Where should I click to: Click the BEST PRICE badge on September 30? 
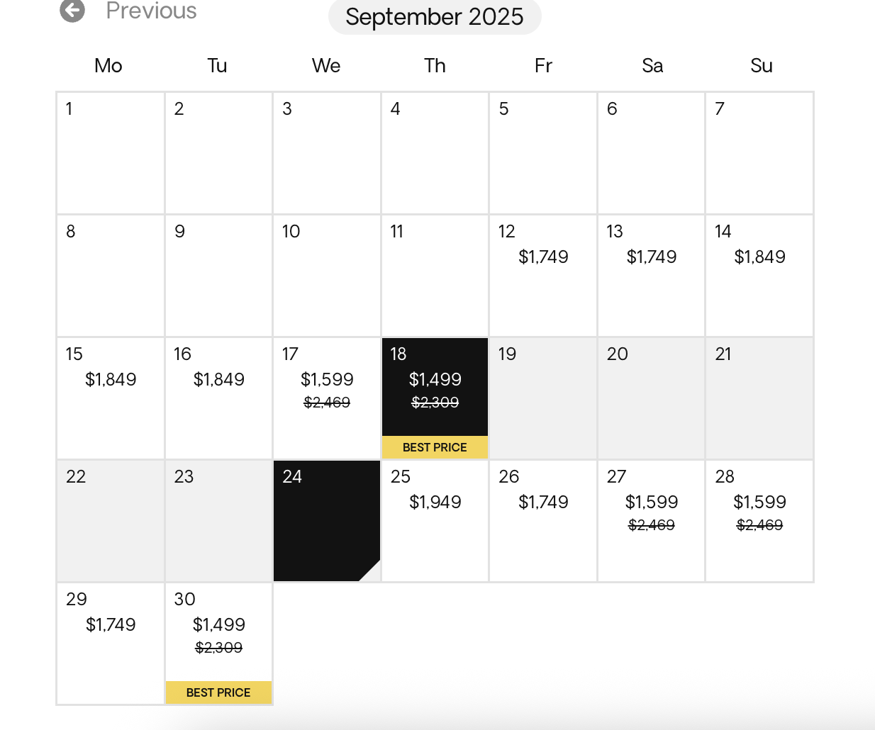coord(218,692)
